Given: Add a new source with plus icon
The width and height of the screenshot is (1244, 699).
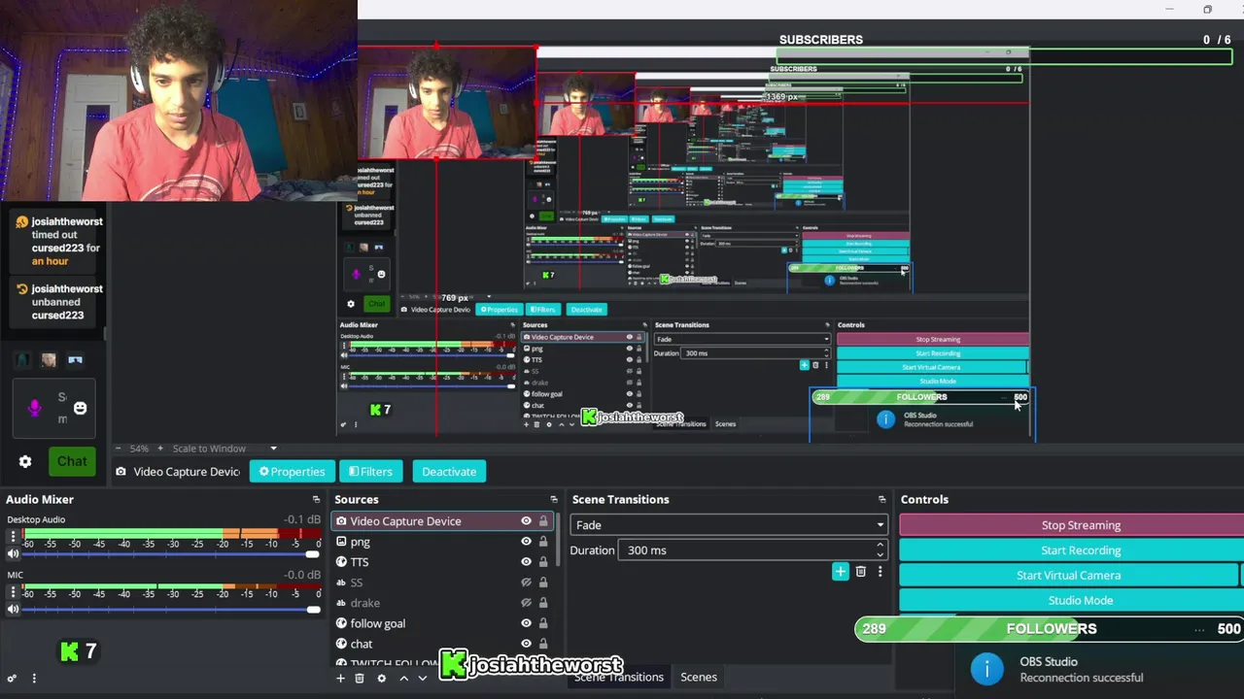Looking at the screenshot, I should pyautogui.click(x=340, y=679).
